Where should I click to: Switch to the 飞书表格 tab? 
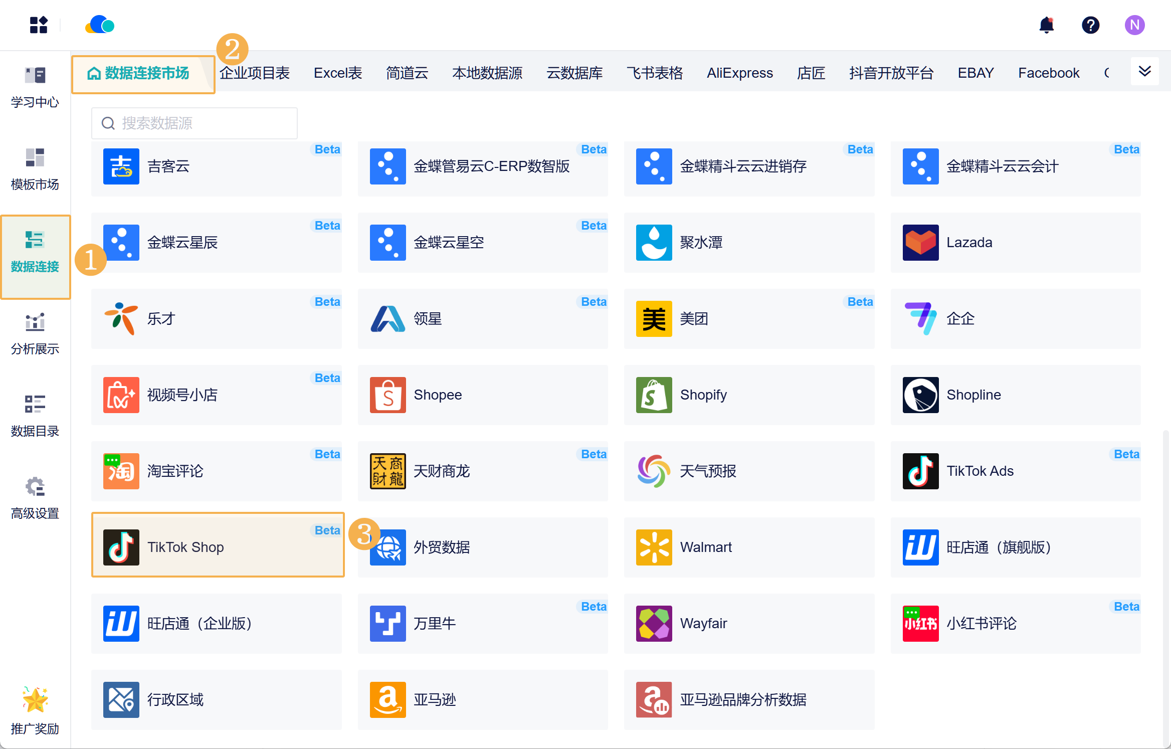pos(654,73)
